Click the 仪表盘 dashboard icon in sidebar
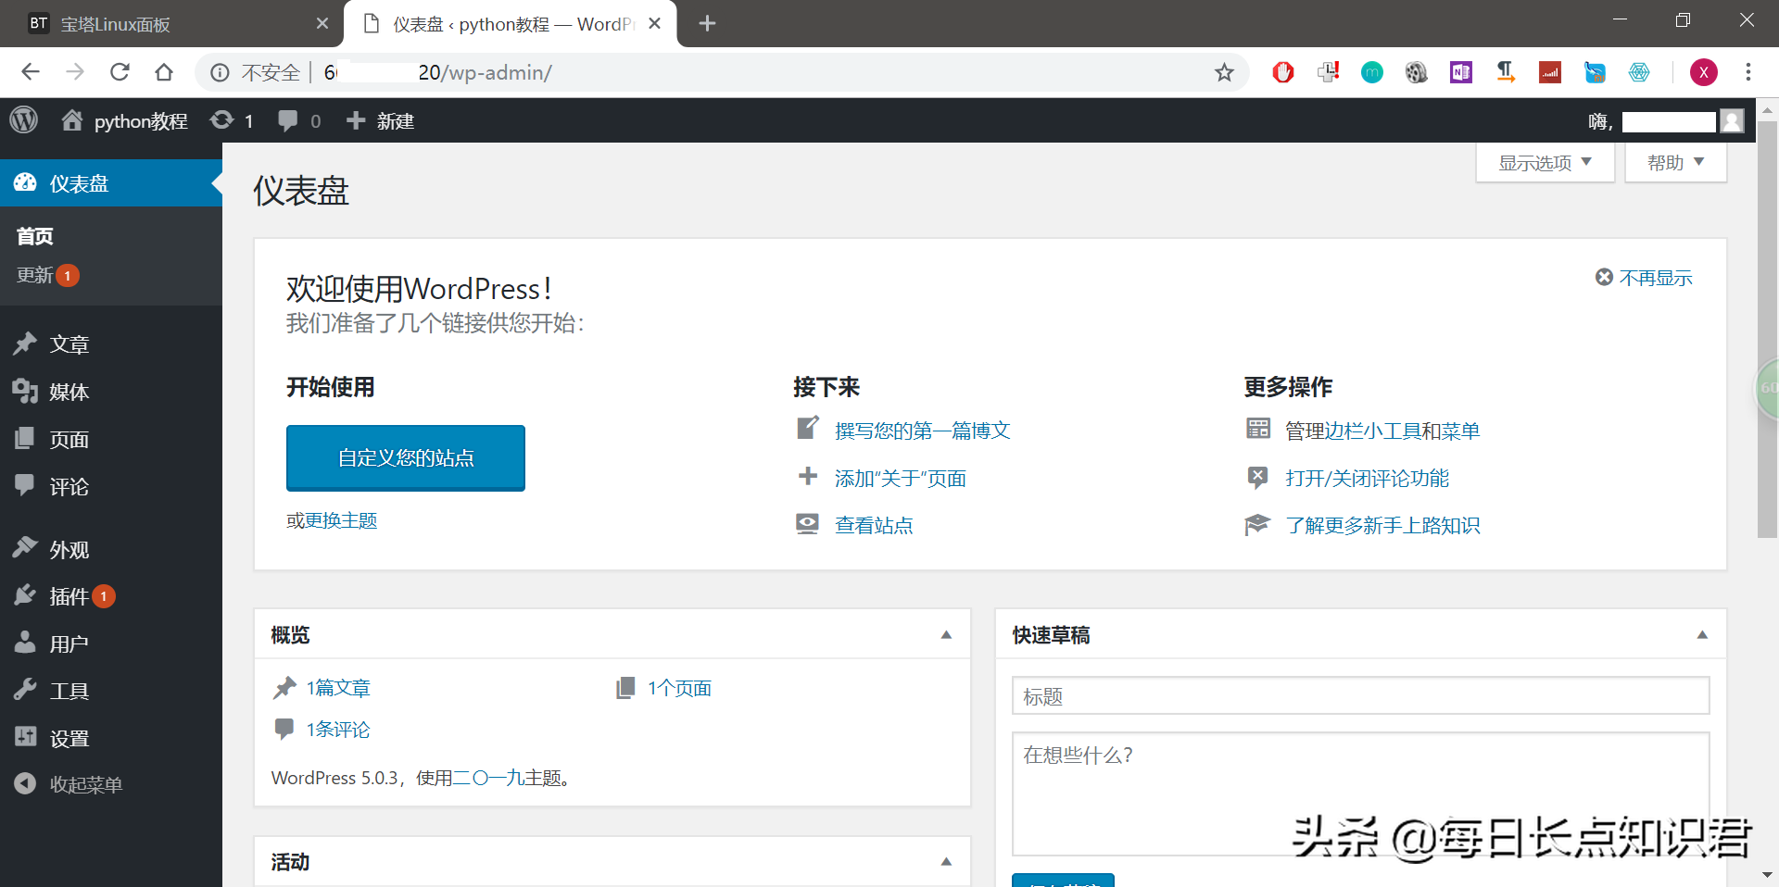Screen dimensions: 1779x887 coord(25,183)
